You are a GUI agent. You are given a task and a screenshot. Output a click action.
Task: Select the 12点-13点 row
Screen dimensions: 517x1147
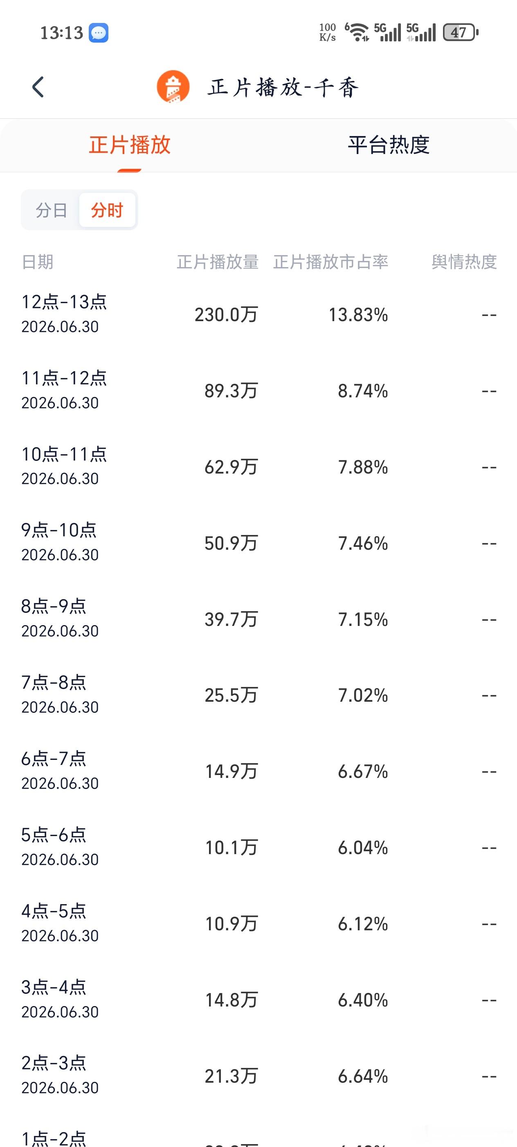pos(258,314)
